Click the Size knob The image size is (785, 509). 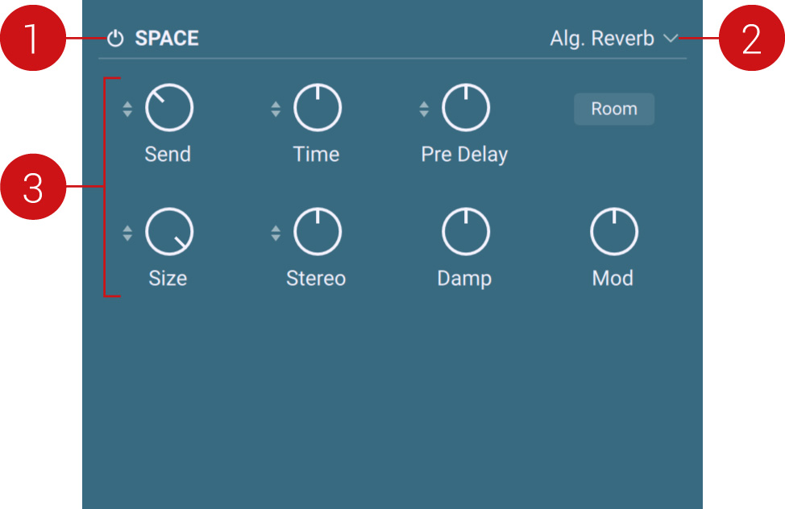tap(168, 232)
